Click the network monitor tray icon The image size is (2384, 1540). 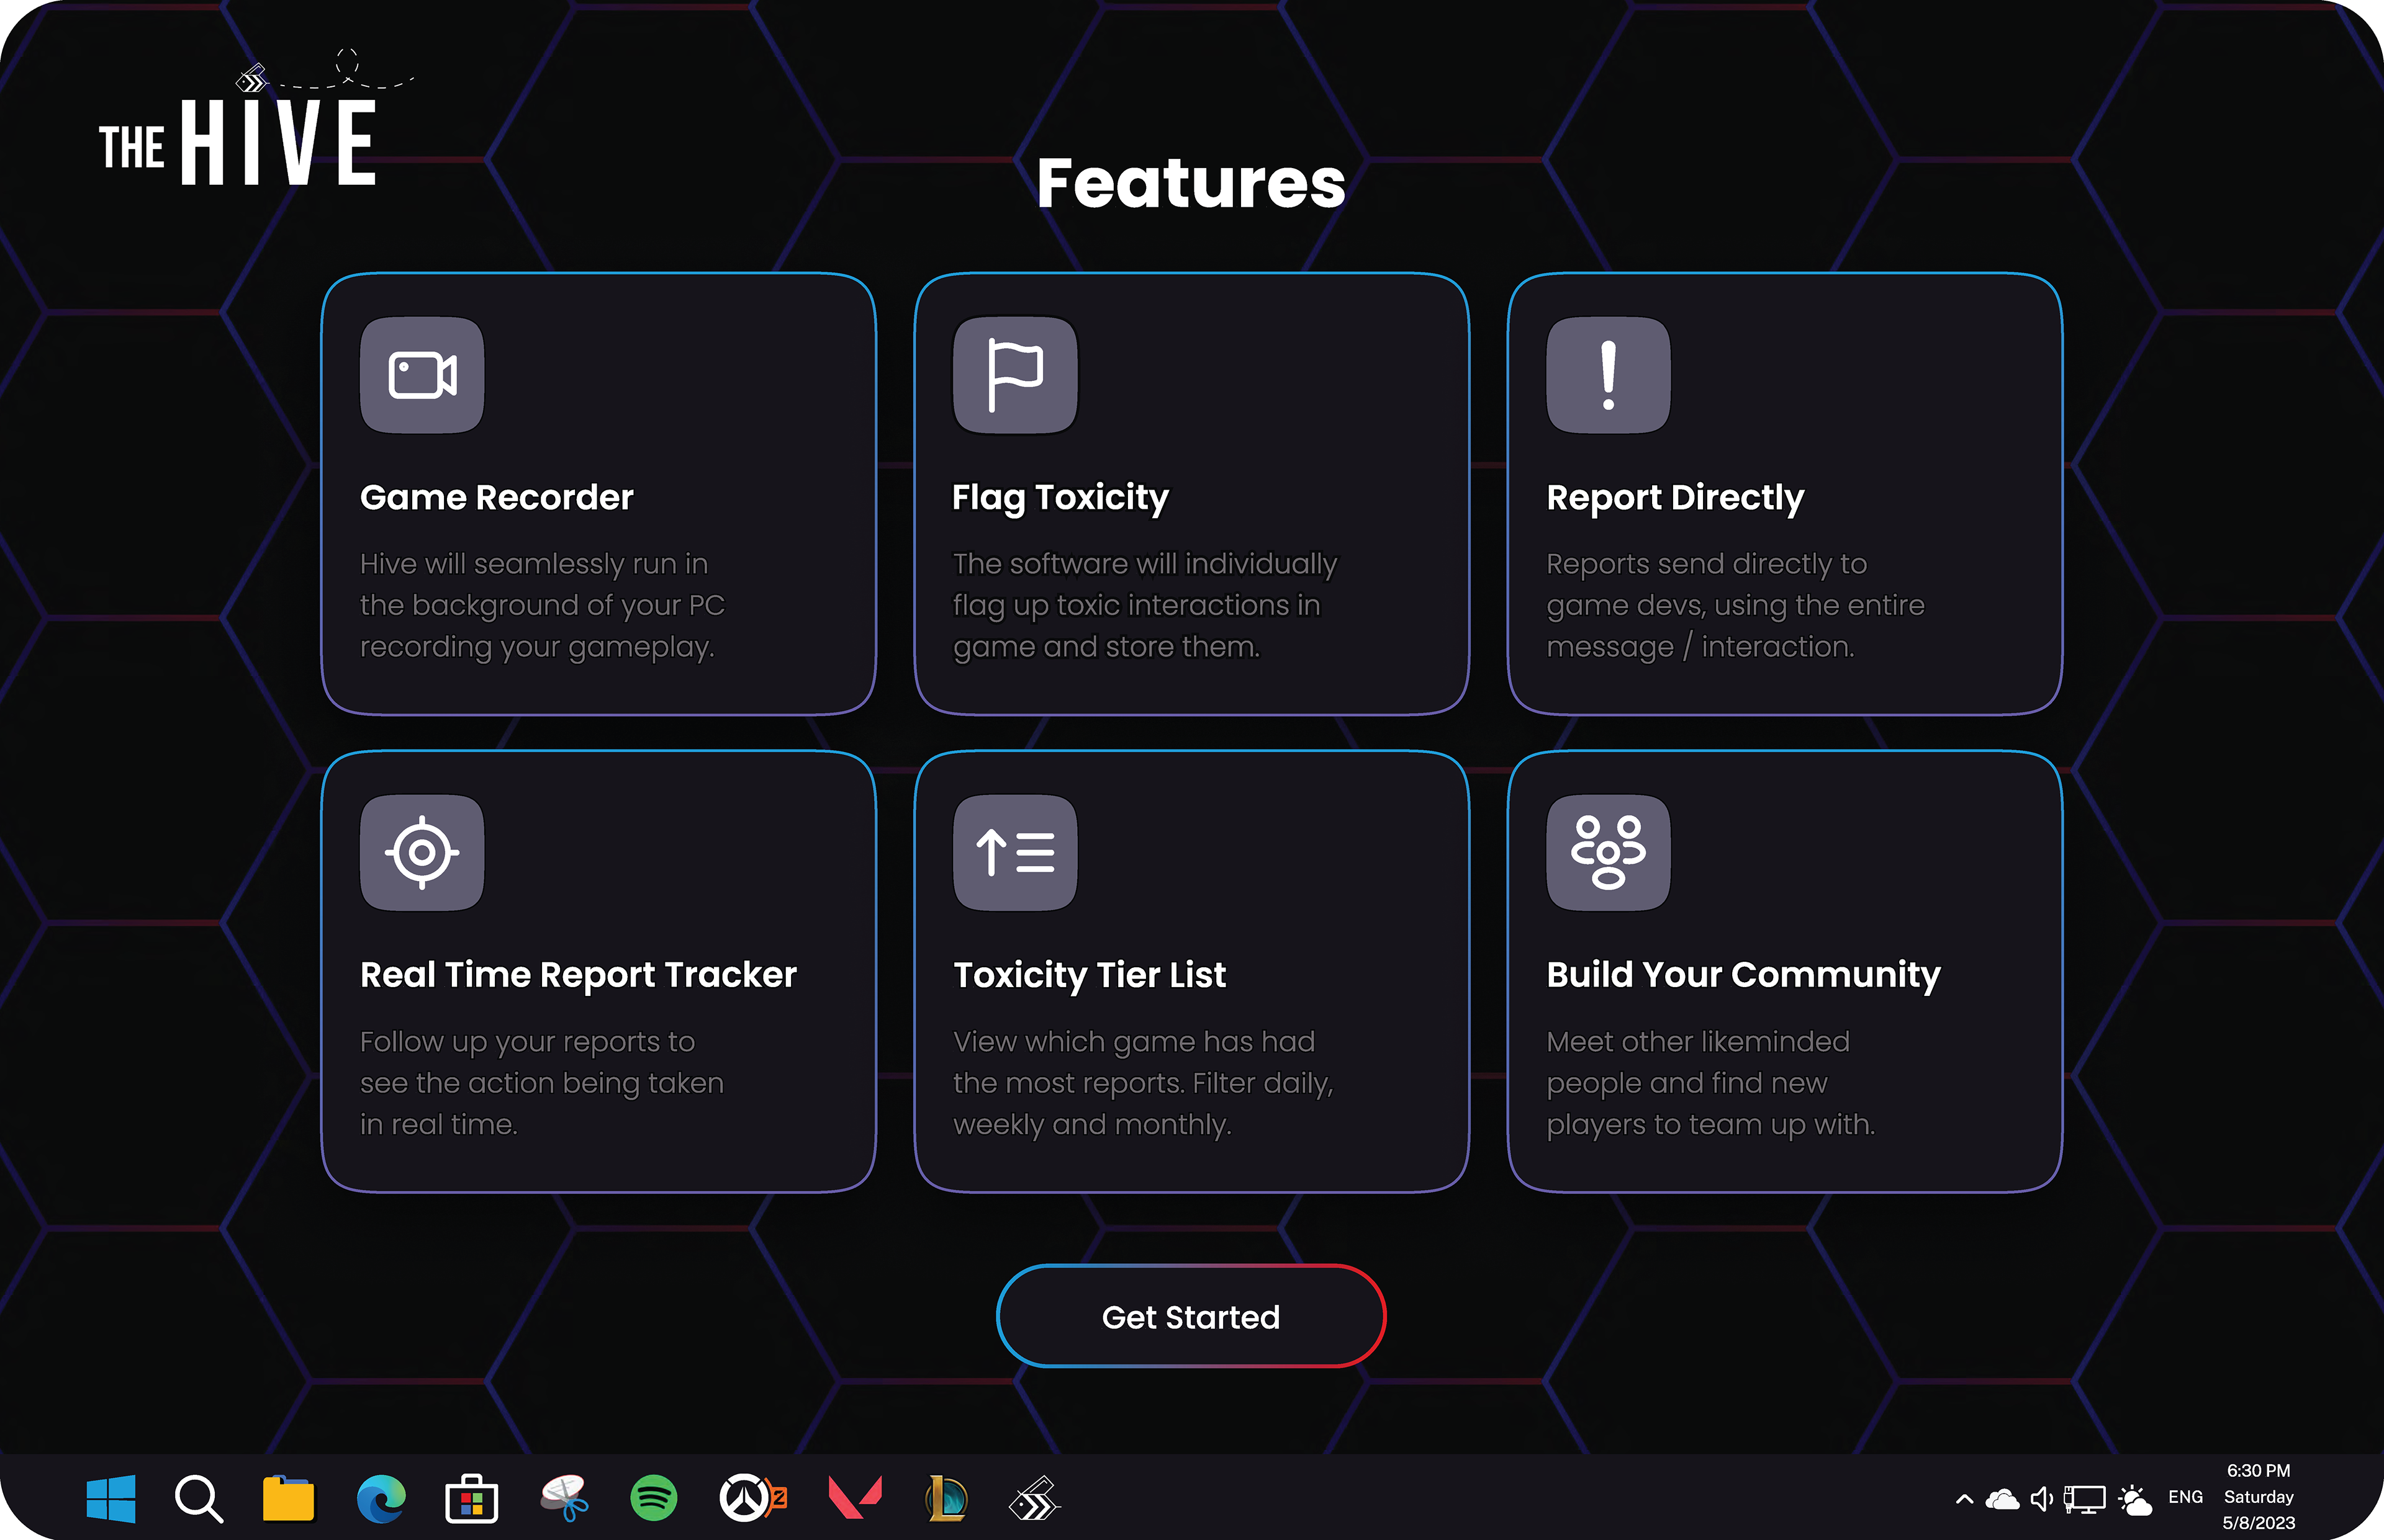(x=2085, y=1499)
